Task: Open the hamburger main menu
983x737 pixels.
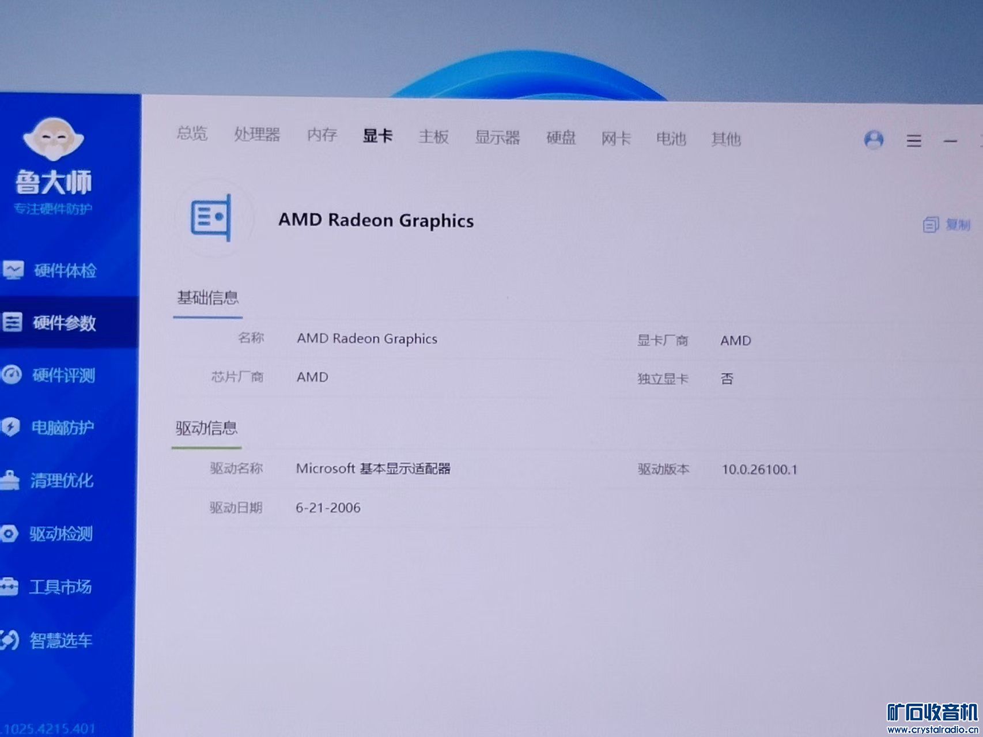Action: tap(914, 141)
